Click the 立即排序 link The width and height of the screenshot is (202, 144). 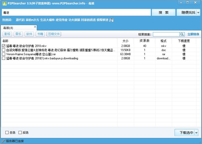tap(193, 34)
